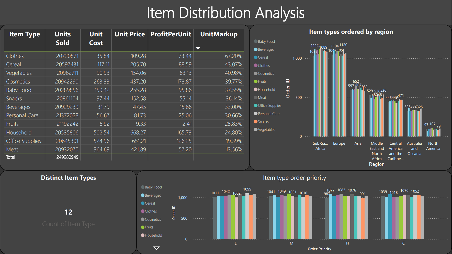Expand the legend chevron below priority chart legend

157,248
